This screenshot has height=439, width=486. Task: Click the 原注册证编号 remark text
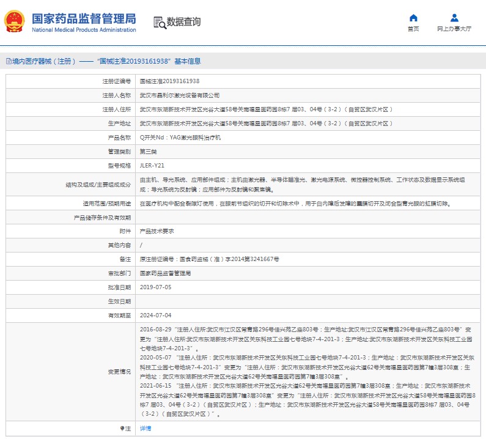pyautogui.click(x=209, y=259)
